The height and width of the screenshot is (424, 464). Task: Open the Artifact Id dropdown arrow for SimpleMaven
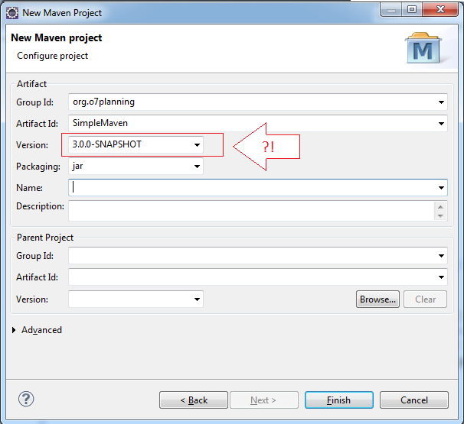(x=441, y=124)
